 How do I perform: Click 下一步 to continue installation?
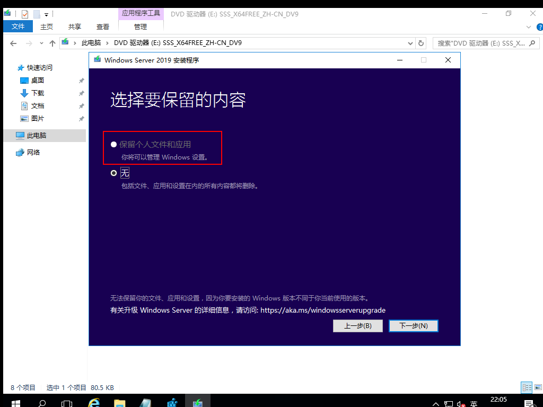click(414, 325)
